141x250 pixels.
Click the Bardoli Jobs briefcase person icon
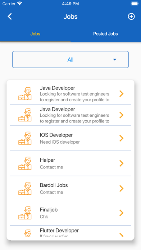coord(25,189)
